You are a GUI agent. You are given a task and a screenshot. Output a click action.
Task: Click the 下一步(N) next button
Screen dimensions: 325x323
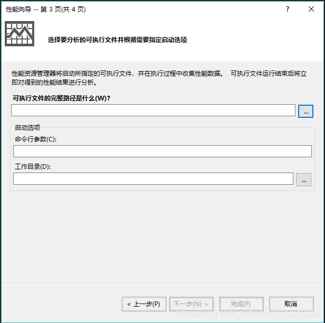[191, 304]
